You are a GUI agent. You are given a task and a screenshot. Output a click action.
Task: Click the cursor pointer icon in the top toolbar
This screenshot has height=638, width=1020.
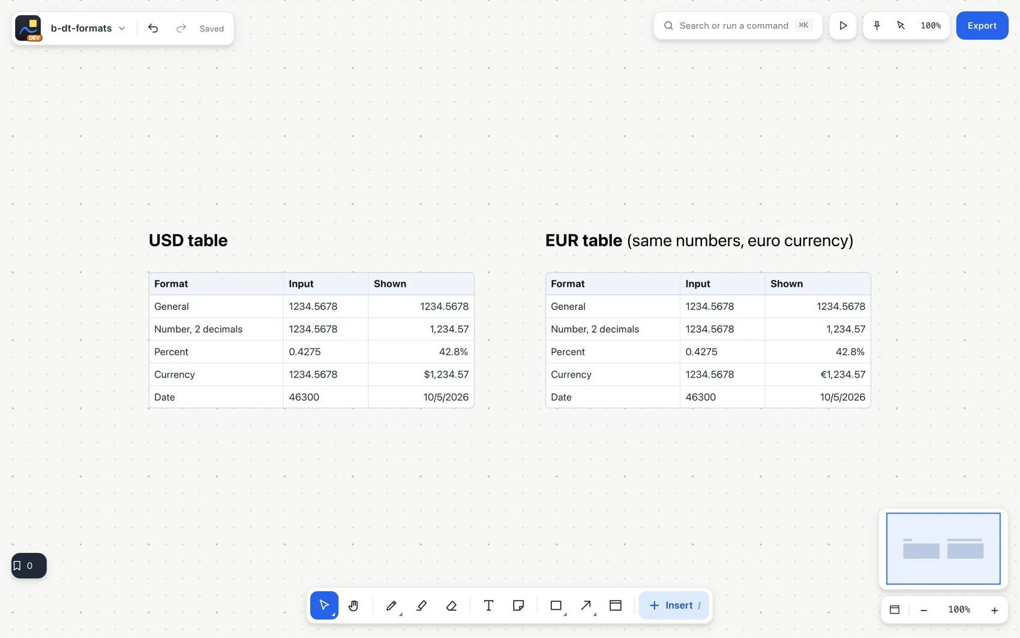[x=901, y=26]
